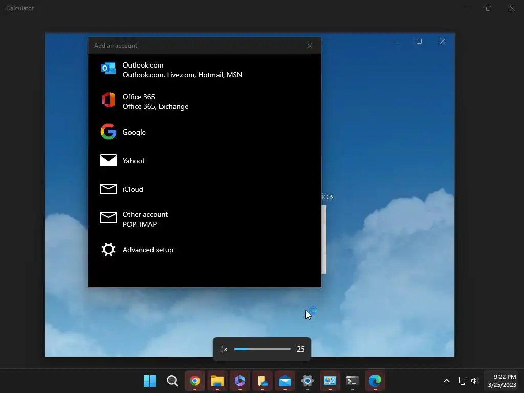524x393 pixels.
Task: Open File Explorer from taskbar
Action: (217, 381)
